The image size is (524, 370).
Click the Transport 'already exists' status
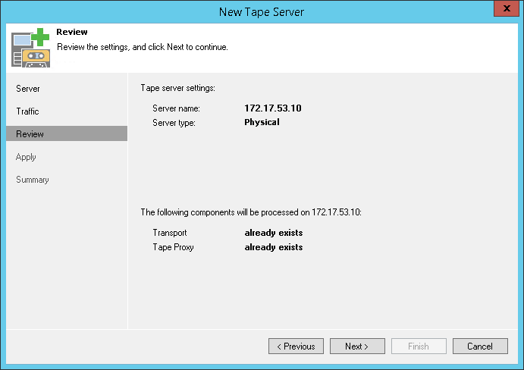pos(274,233)
